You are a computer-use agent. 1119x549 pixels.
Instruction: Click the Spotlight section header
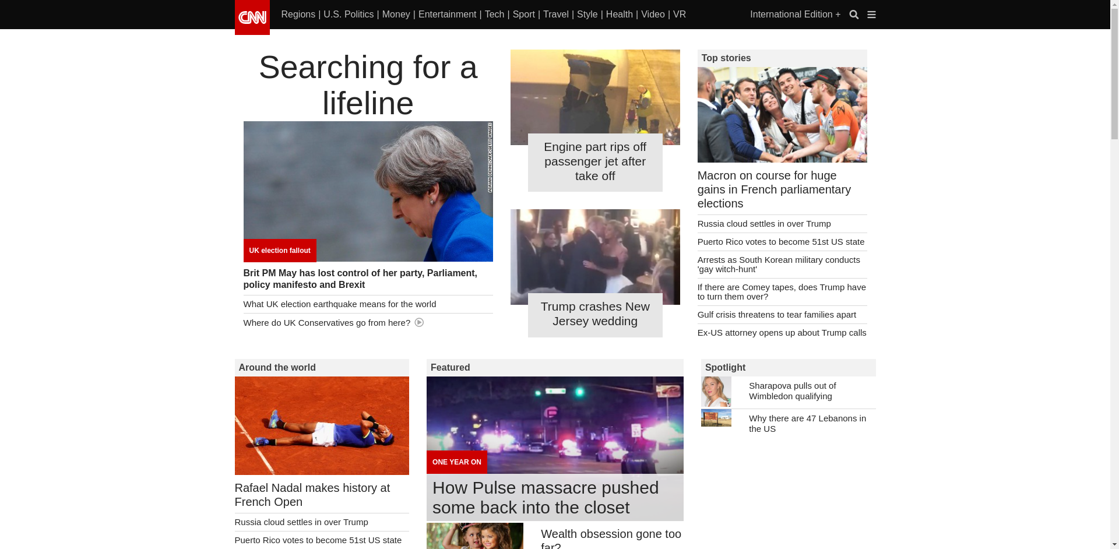pyautogui.click(x=788, y=368)
